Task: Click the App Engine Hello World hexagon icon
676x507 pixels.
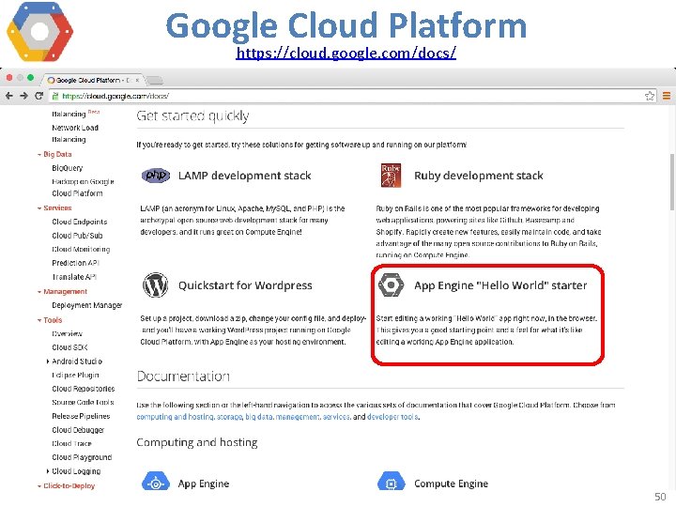Action: tap(391, 285)
